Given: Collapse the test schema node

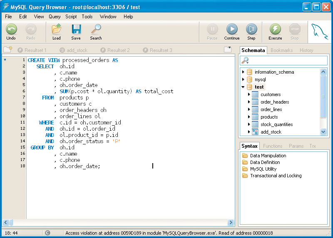Looking at the screenshot, I should [x=243, y=87].
